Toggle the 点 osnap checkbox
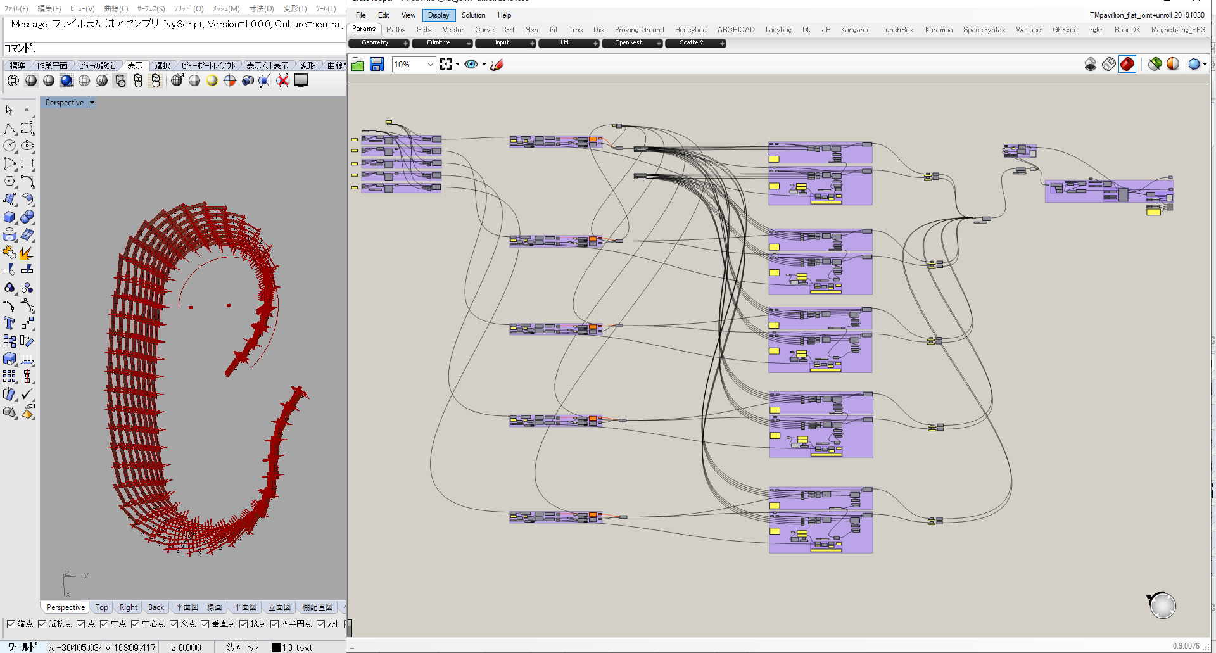Image resolution: width=1216 pixels, height=653 pixels. [80, 624]
